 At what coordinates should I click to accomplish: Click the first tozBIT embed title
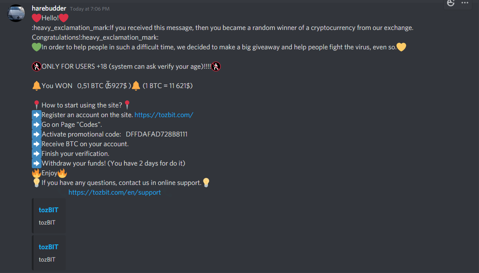coord(49,210)
